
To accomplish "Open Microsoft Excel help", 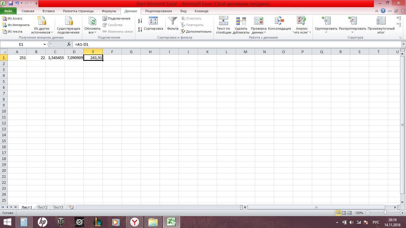I will click(383, 11).
